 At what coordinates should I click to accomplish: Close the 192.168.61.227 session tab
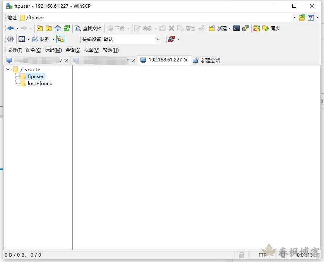click(186, 60)
